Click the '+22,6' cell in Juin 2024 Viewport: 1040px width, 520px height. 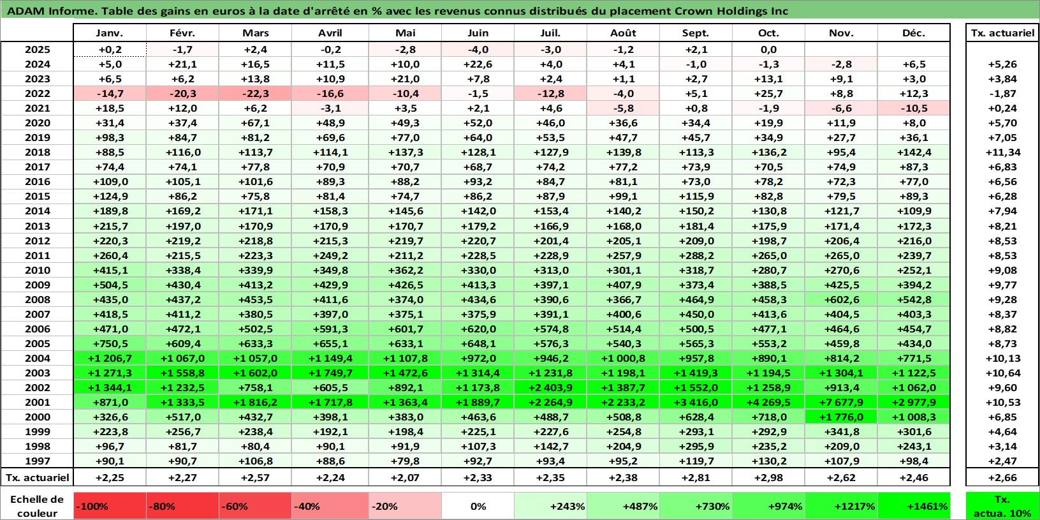click(478, 64)
